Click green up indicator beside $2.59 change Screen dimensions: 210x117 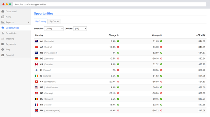pos(161,53)
